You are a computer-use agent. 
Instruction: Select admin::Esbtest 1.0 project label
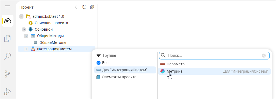(x=49, y=16)
